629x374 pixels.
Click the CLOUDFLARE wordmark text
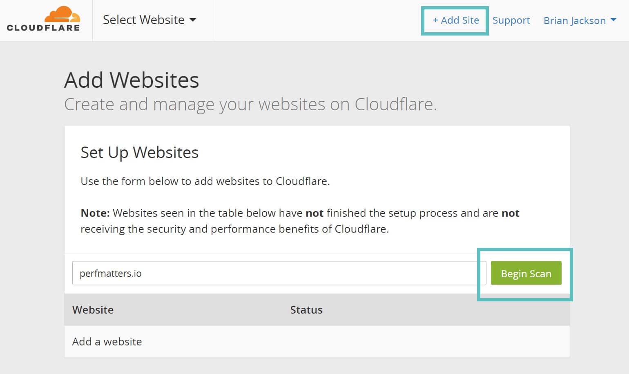pyautogui.click(x=43, y=28)
